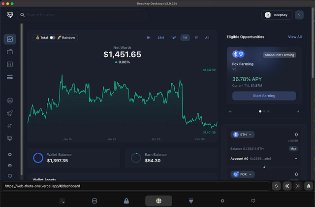The height and width of the screenshot is (207, 315).
Task: Open the ShapeShift fox logo home
Action: (x=10, y=15)
